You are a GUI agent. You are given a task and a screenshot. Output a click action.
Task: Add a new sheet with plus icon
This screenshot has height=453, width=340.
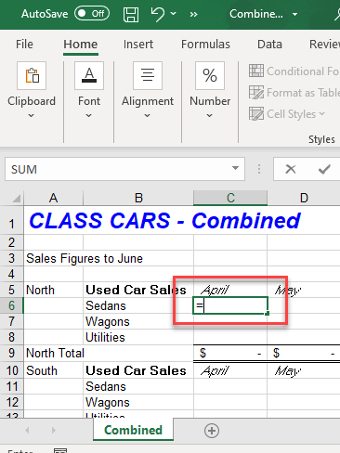[212, 431]
